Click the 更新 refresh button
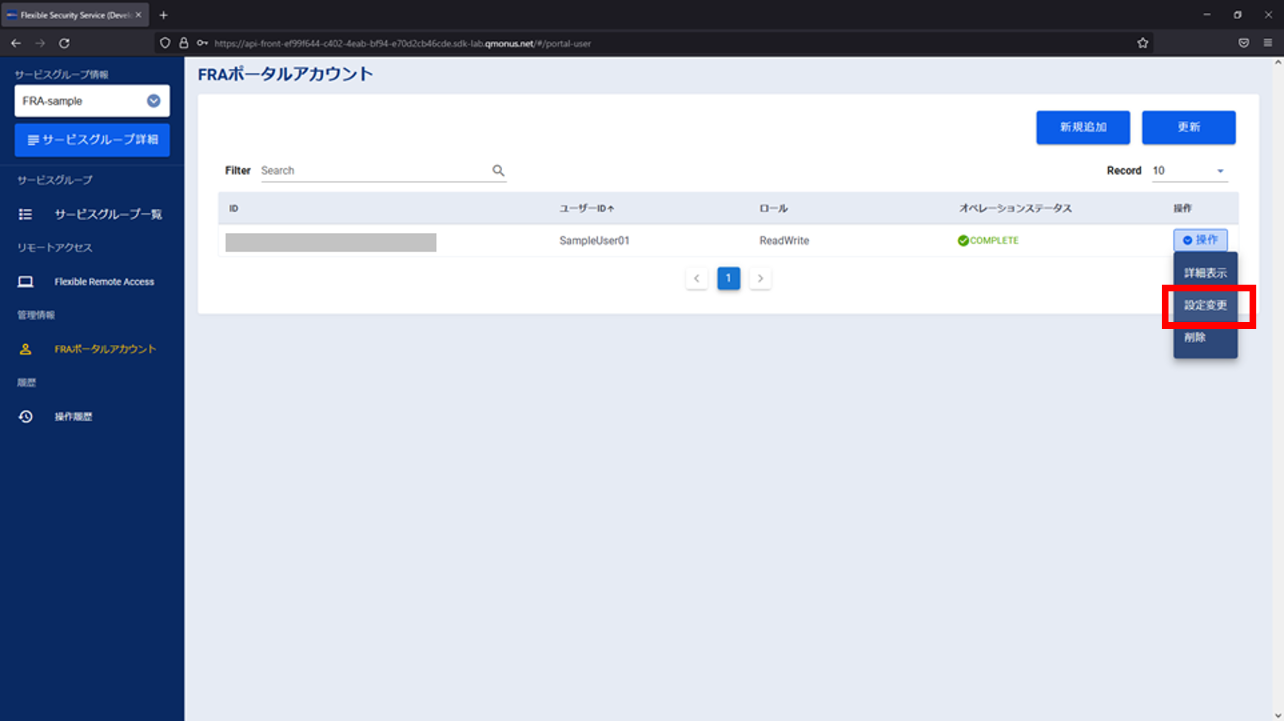The width and height of the screenshot is (1284, 721). 1188,128
